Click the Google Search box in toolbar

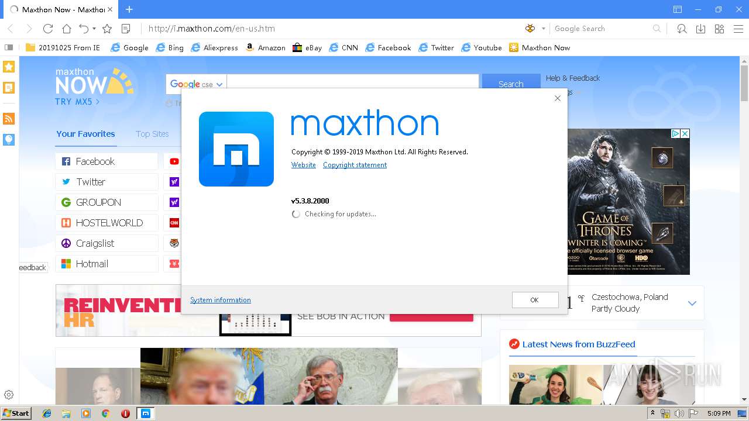coord(602,29)
